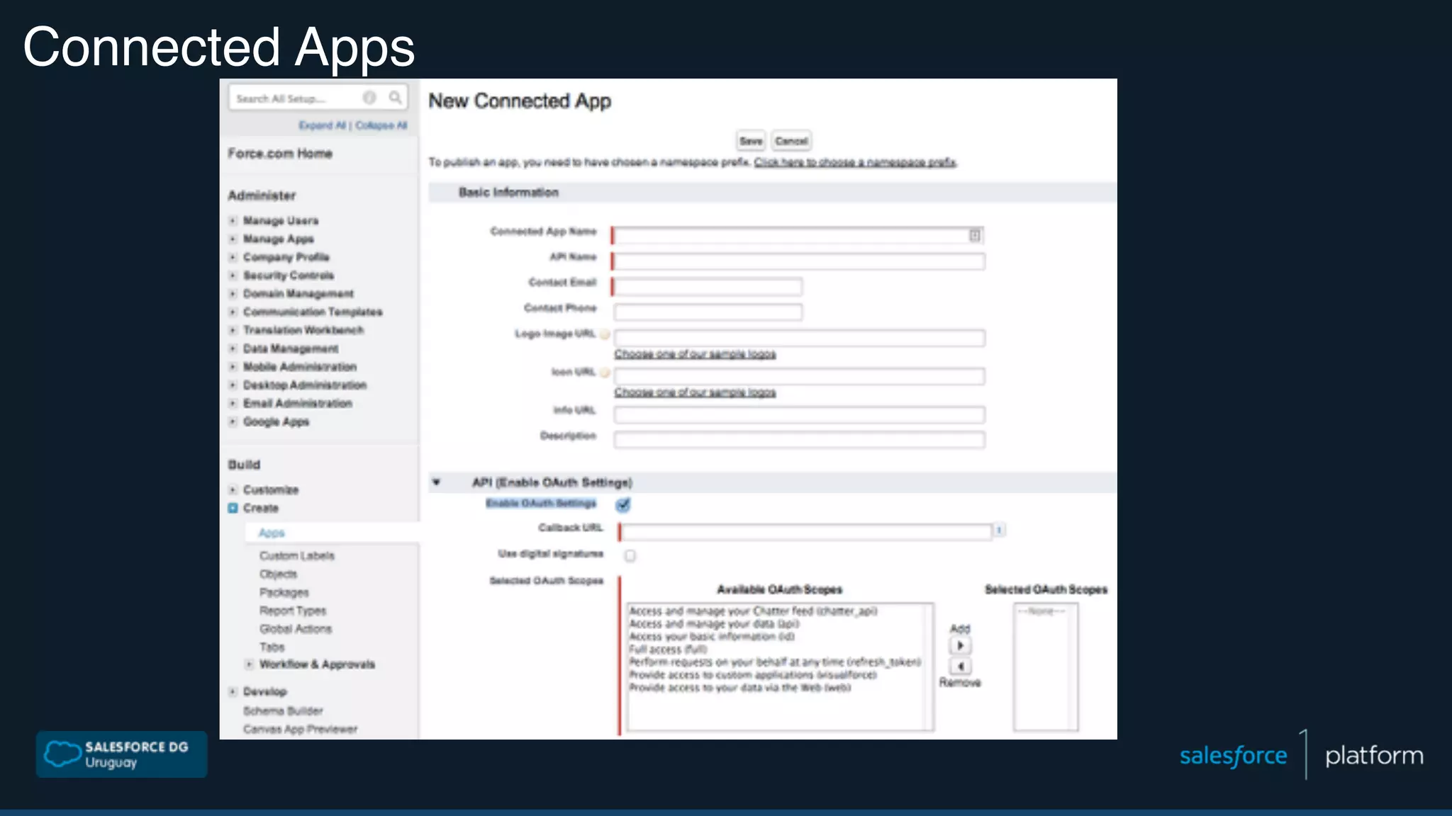Collapse the Create node under Build

pyautogui.click(x=233, y=508)
